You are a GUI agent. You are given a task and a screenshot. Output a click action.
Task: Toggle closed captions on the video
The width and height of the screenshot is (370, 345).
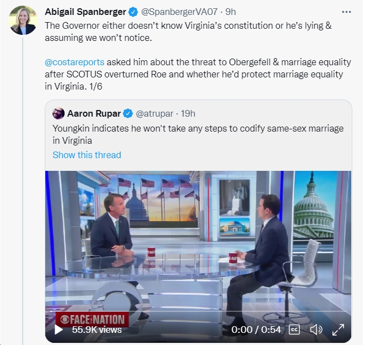point(294,330)
